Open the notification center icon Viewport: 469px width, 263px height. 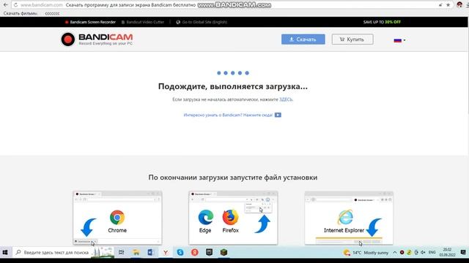[463, 253]
